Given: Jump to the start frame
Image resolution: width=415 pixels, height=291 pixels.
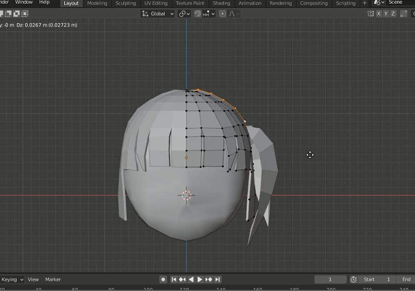Looking at the screenshot, I should [x=173, y=279].
